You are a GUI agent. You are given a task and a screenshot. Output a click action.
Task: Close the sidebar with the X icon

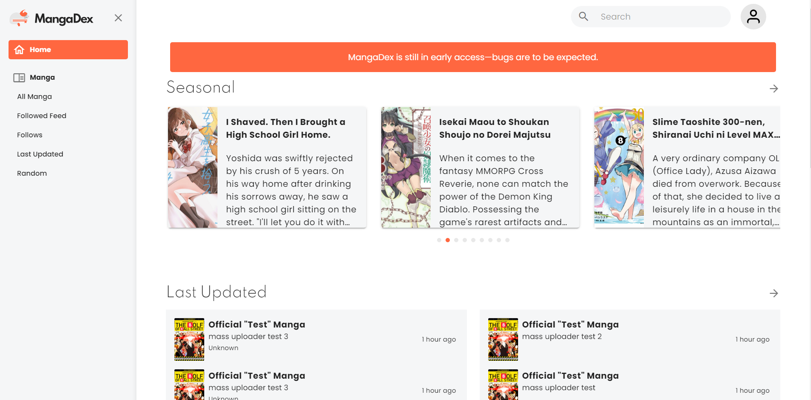click(x=118, y=18)
